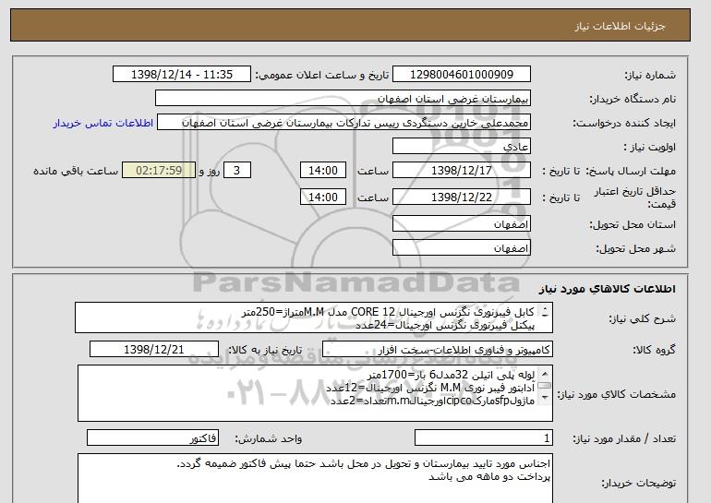
Task: Click price validity date 1398/12/22
Action: 461,197
